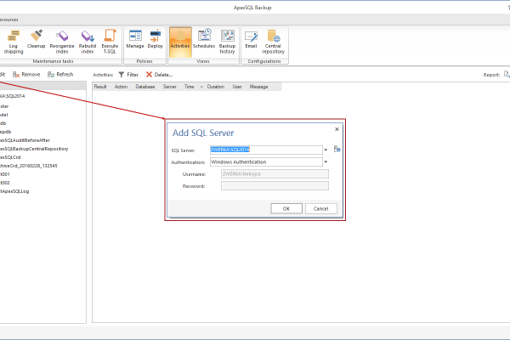
Task: Select the ApexSQLAuditBeforeAfter database
Action: [x=25, y=140]
